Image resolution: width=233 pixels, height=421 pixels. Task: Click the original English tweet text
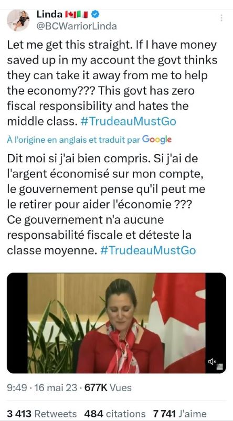point(112,83)
